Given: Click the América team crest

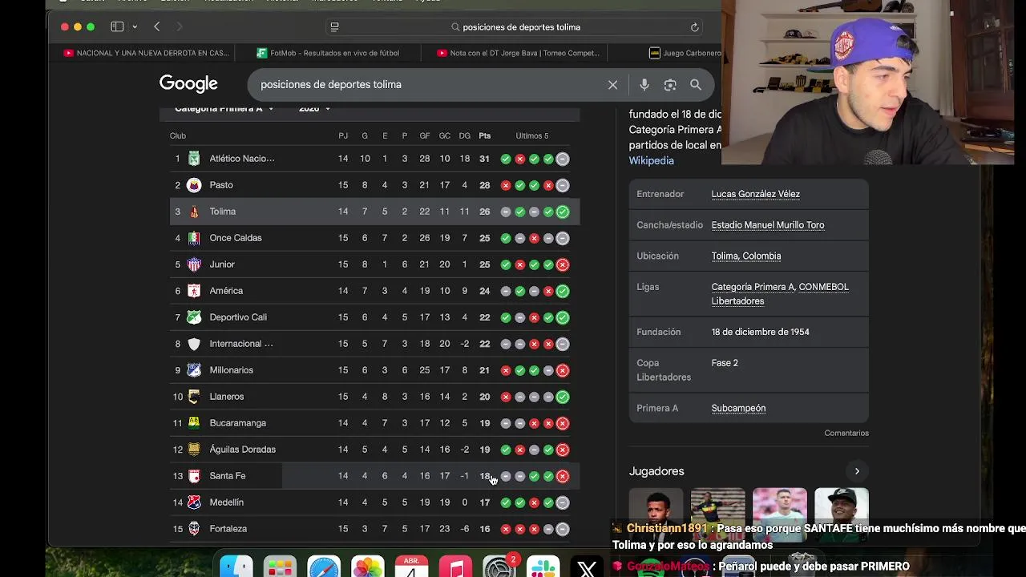Looking at the screenshot, I should [194, 291].
